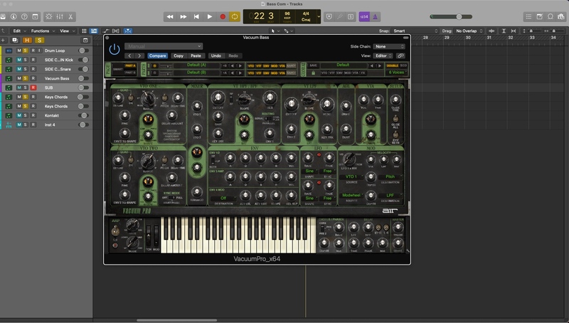
Task: Open the Side Chain dropdown
Action: click(390, 46)
